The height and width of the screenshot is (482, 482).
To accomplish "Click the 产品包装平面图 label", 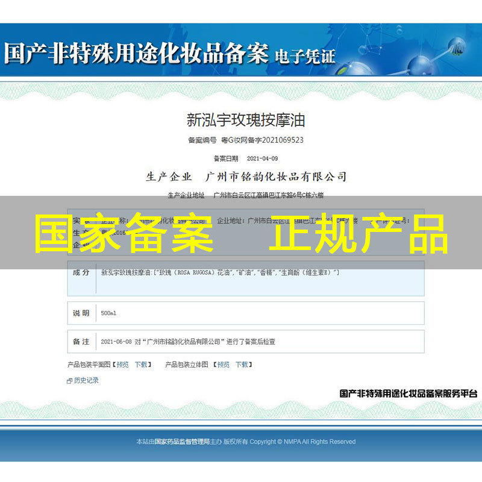I will point(89,365).
